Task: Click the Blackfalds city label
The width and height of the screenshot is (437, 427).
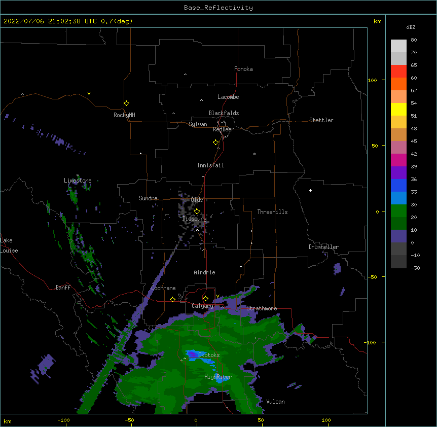Action: coord(224,113)
